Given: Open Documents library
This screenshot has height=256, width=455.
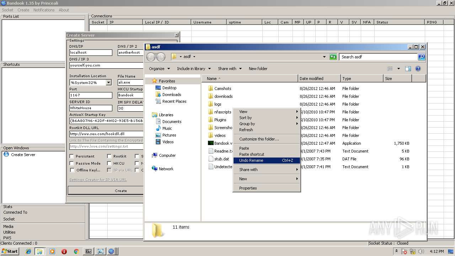Looking at the screenshot, I should coord(168,122).
